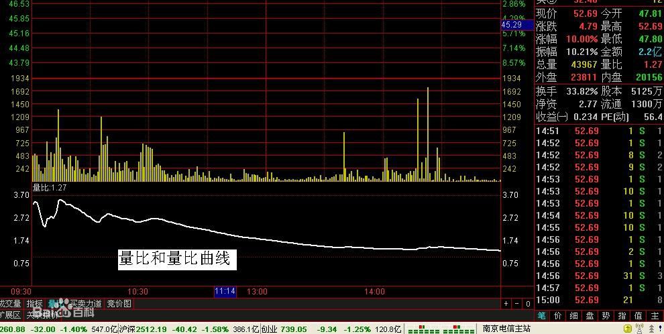Image resolution: width=664 pixels, height=334 pixels.
Task: Select the 势 tab in the tick panel
Action: (x=606, y=315)
